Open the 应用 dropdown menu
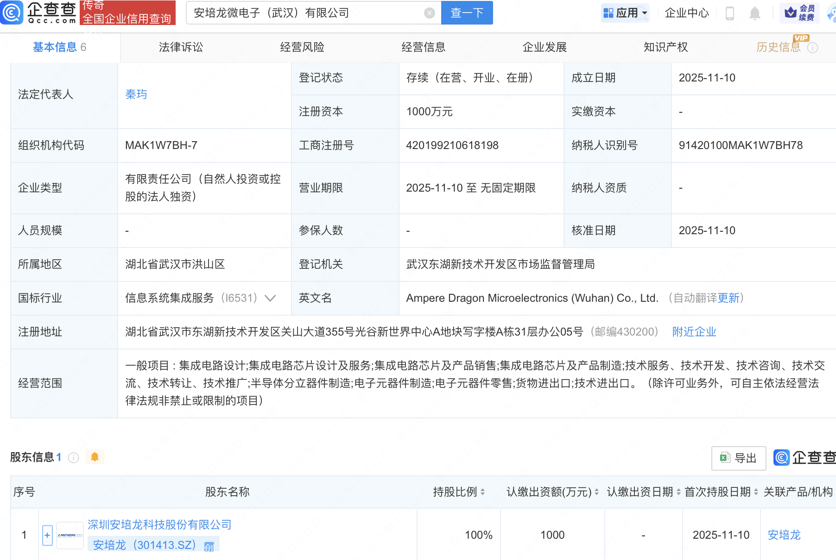The image size is (836, 560). click(x=626, y=13)
